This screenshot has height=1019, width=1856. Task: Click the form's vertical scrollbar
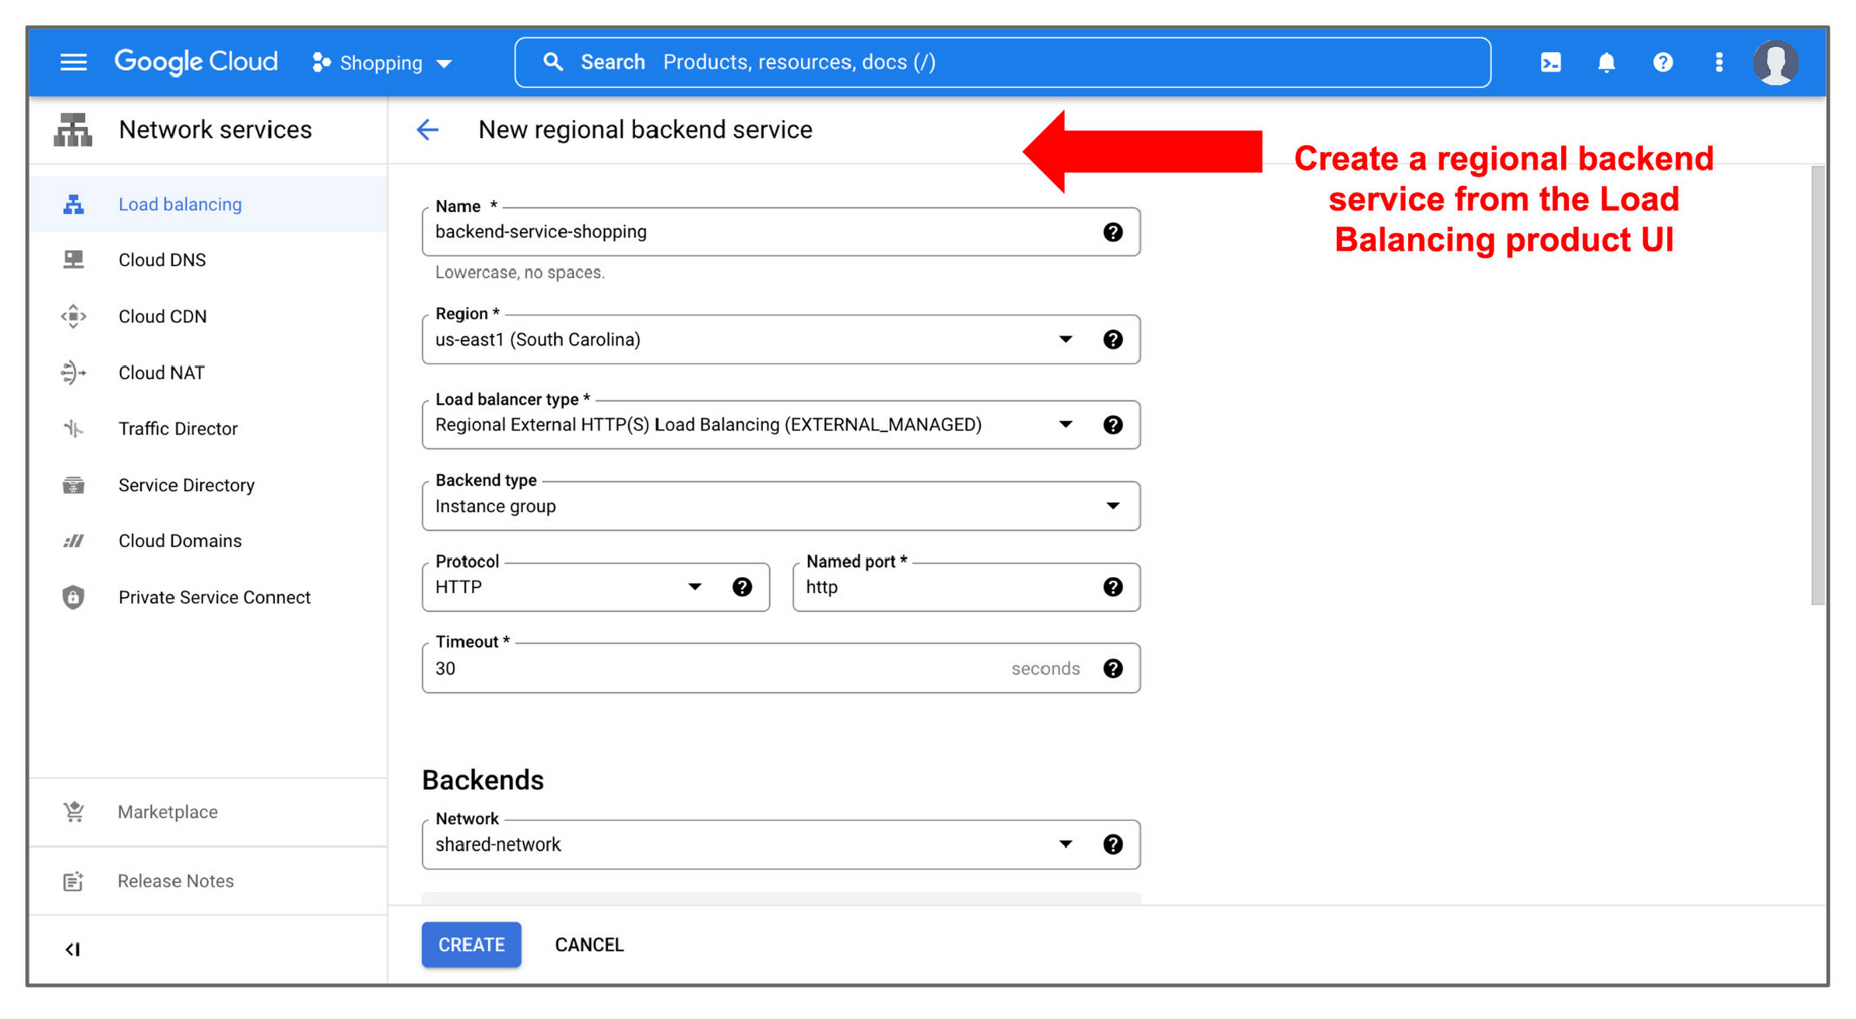coord(1818,386)
